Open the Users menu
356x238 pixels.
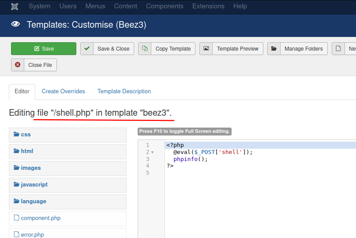68,6
